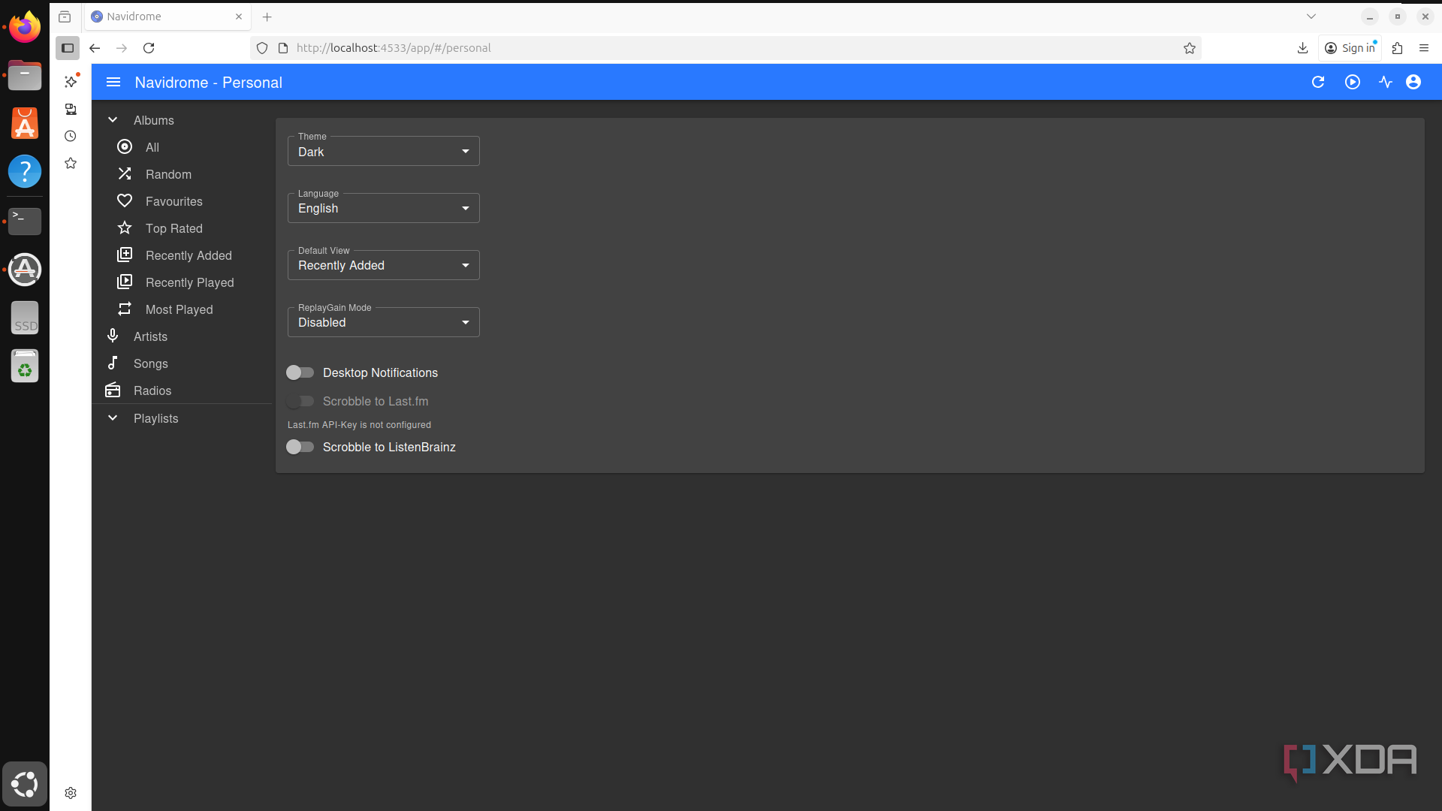Open Firefox sidebar settings gear
The width and height of the screenshot is (1442, 811).
click(71, 793)
